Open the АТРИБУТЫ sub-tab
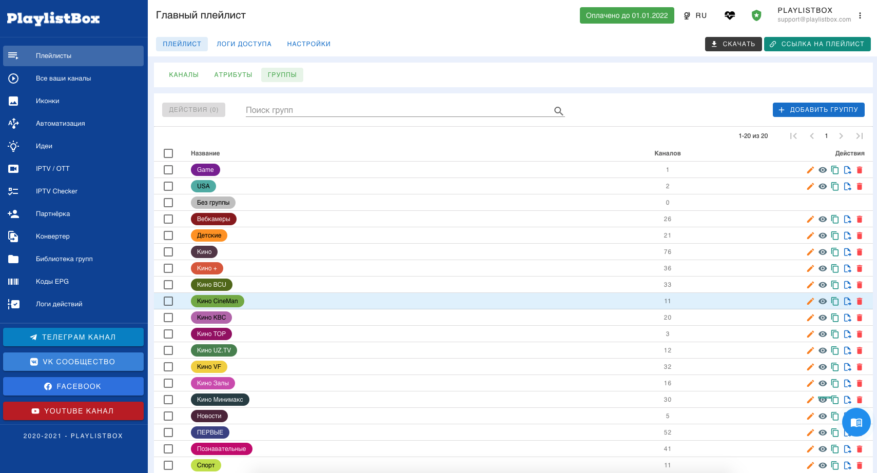877x473 pixels. coord(233,75)
